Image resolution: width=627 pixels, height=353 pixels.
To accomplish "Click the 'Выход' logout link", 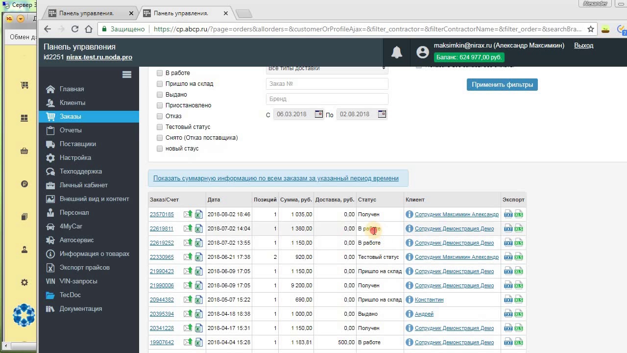I will (x=583, y=46).
